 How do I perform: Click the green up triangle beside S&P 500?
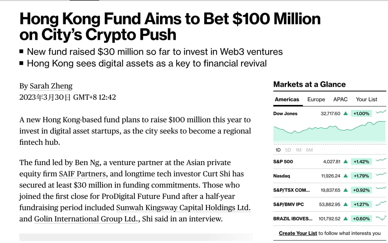345,161
